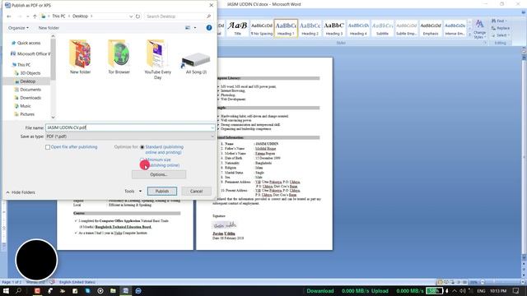
Task: Cancel the Publish dialog
Action: click(x=196, y=192)
